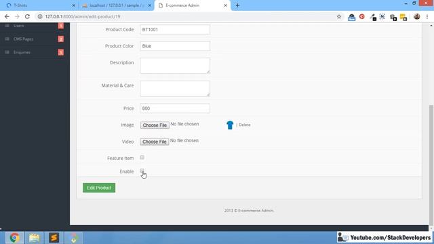Image resolution: width=434 pixels, height=244 pixels.
Task: Click the Price input field
Action: coord(175,108)
